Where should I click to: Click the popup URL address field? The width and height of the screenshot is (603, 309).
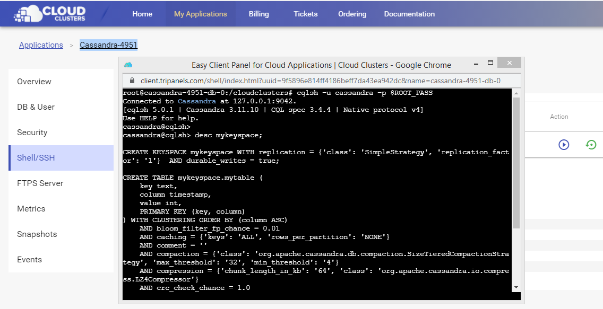(x=321, y=81)
